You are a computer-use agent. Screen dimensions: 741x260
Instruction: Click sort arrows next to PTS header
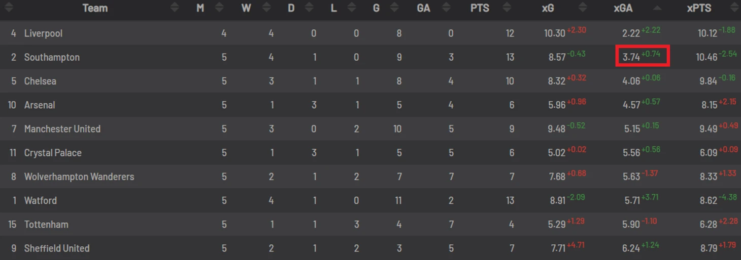click(506, 8)
